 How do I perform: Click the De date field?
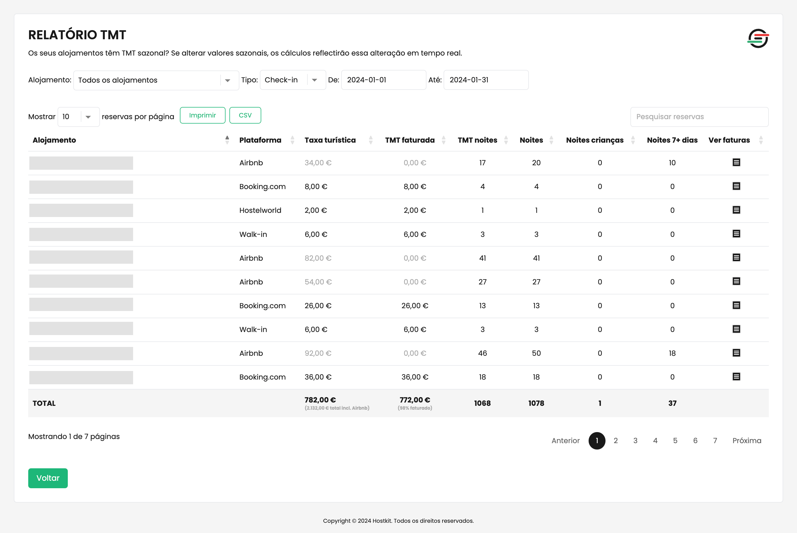(x=384, y=80)
